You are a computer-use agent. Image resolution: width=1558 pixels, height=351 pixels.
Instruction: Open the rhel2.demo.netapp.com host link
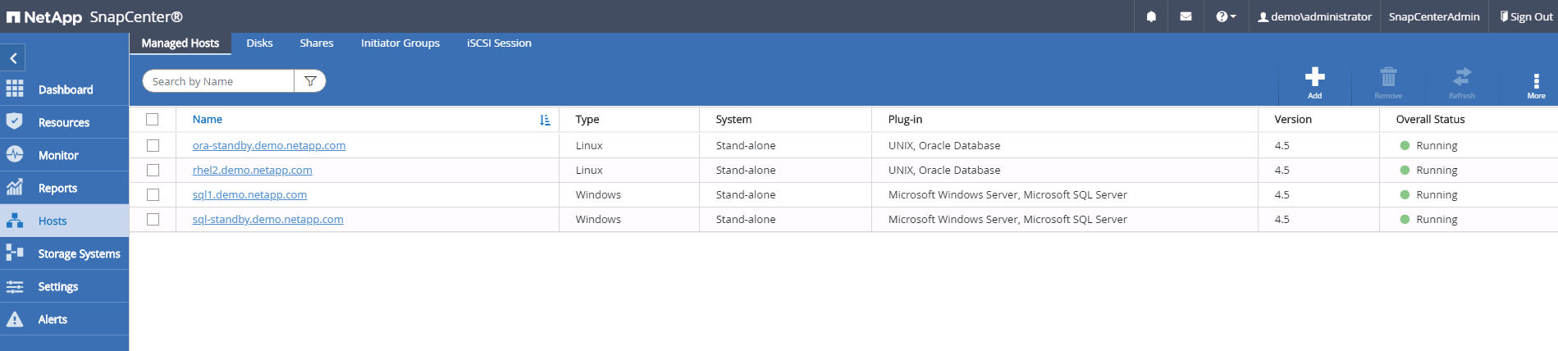pos(252,170)
